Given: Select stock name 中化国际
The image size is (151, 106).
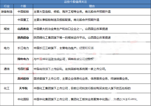Looking at the screenshot, I should [x=23, y=99].
